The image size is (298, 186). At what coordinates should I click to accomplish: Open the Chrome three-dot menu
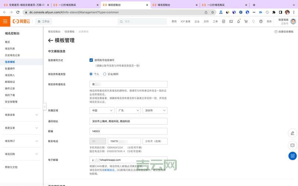click(x=294, y=12)
